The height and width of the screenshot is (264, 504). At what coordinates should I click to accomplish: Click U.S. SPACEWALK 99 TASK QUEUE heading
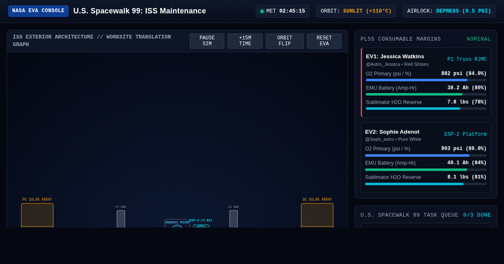tap(409, 215)
